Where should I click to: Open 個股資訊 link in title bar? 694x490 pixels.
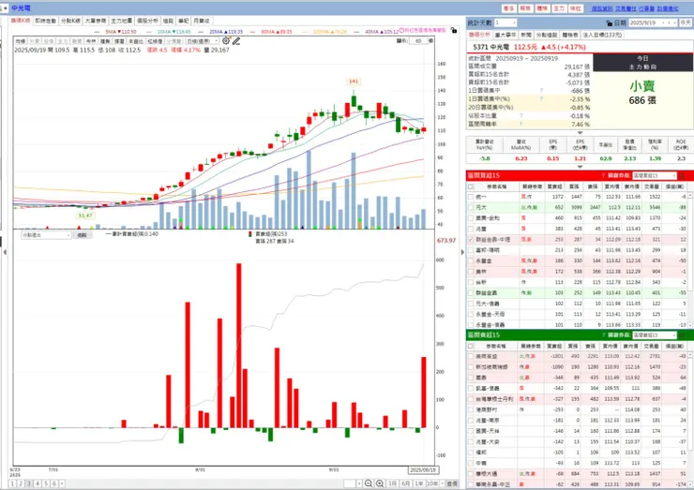[602, 8]
